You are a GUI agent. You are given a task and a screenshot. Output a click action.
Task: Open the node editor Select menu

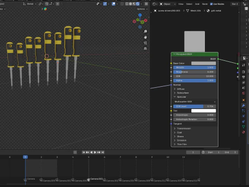coord(189,4)
